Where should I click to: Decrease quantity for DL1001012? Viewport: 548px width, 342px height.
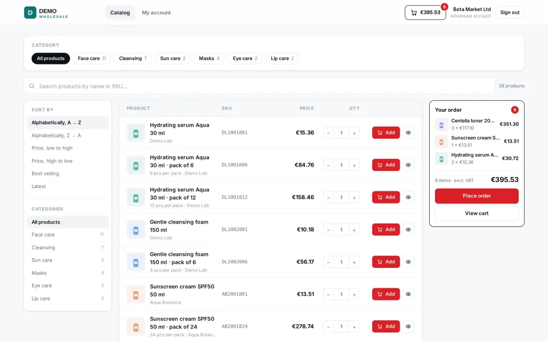[329, 198]
